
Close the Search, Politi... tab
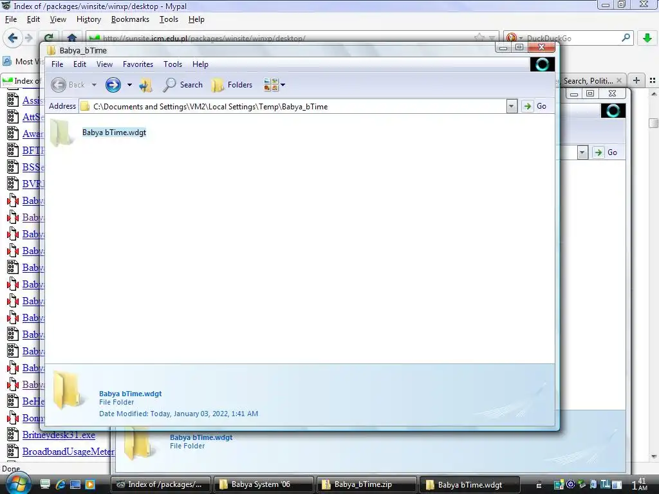click(619, 80)
